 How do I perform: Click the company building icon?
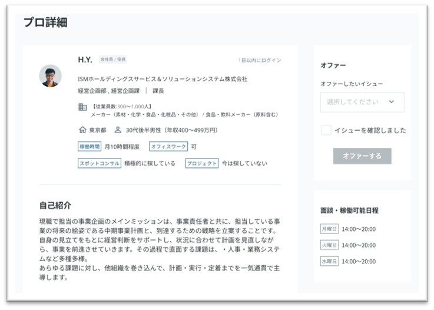[82, 107]
